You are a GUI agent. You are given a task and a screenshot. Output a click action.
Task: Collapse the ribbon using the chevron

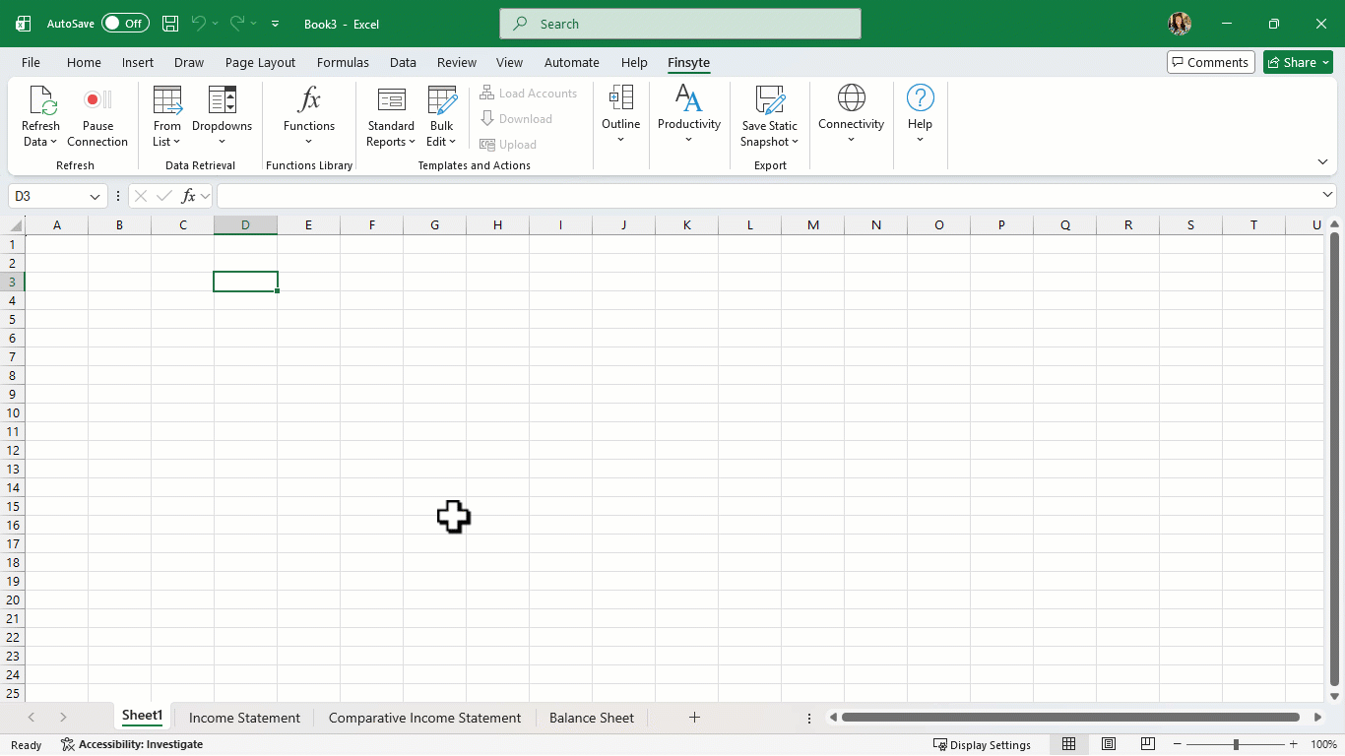[x=1322, y=161]
